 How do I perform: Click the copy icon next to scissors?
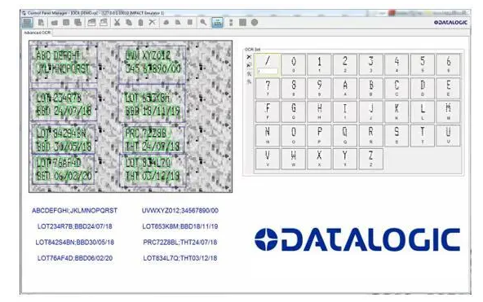129,23
